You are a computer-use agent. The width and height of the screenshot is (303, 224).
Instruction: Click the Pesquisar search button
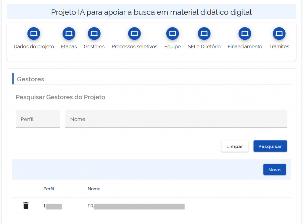[x=270, y=146]
